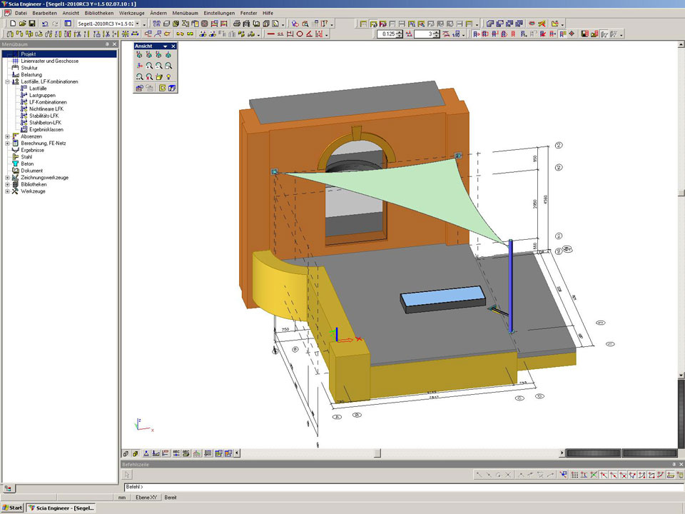
Task: Click the New document icon
Action: click(14, 24)
